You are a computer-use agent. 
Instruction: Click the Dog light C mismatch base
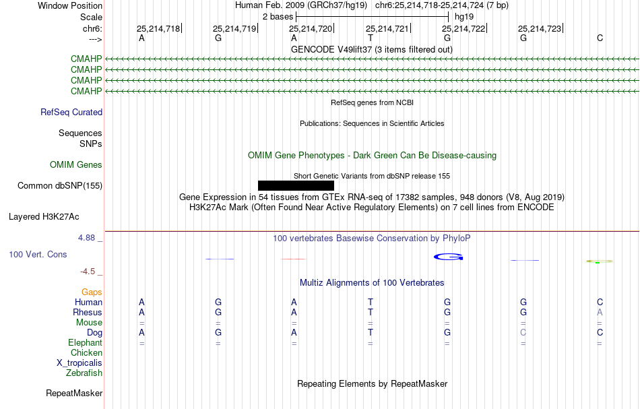tap(523, 333)
